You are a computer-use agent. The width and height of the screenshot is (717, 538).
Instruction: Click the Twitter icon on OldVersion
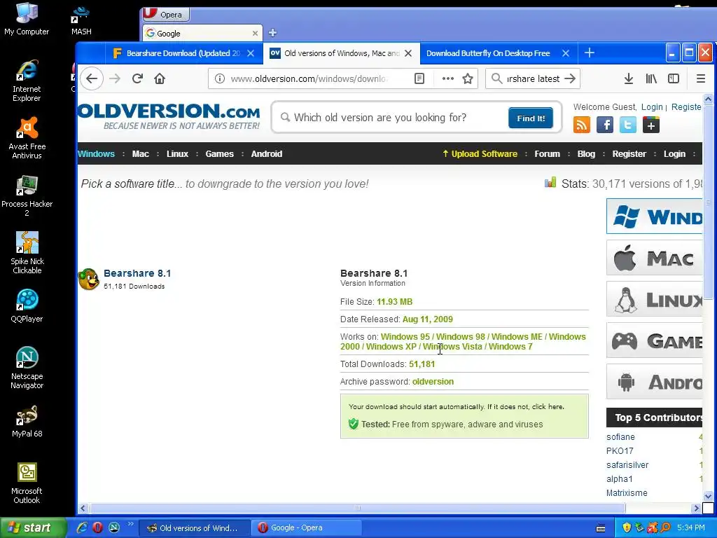click(x=628, y=125)
